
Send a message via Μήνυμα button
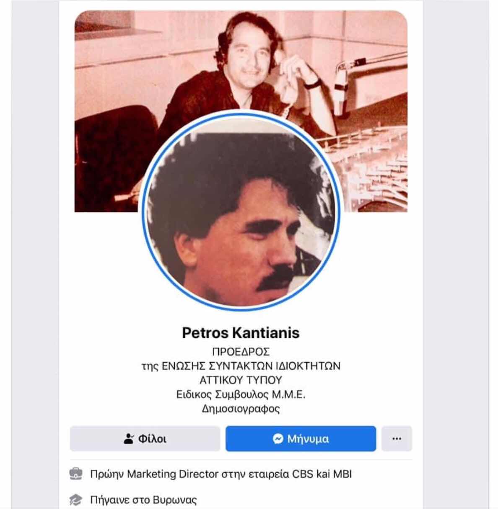coord(301,439)
